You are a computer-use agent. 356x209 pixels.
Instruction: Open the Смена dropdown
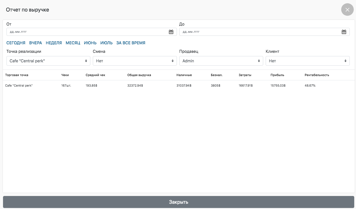point(135,61)
